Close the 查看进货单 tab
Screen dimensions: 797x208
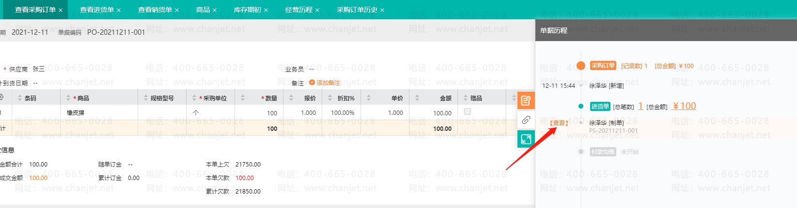[x=119, y=10]
